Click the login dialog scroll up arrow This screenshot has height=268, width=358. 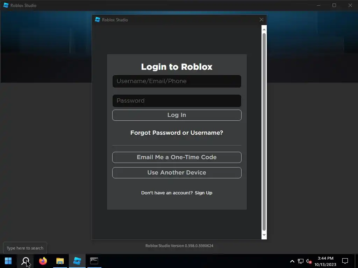click(x=264, y=29)
